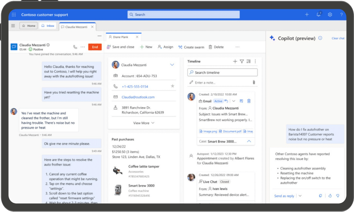Copy the Copilot response

click(x=320, y=196)
